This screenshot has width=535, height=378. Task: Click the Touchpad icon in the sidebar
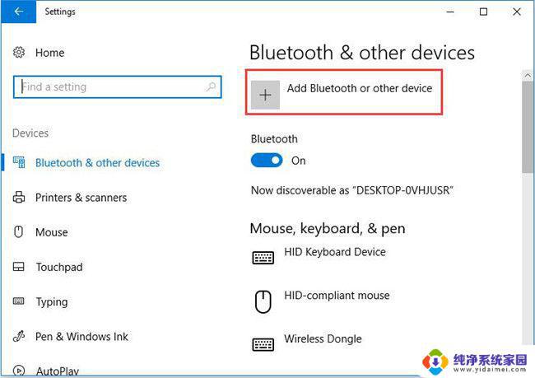(19, 267)
